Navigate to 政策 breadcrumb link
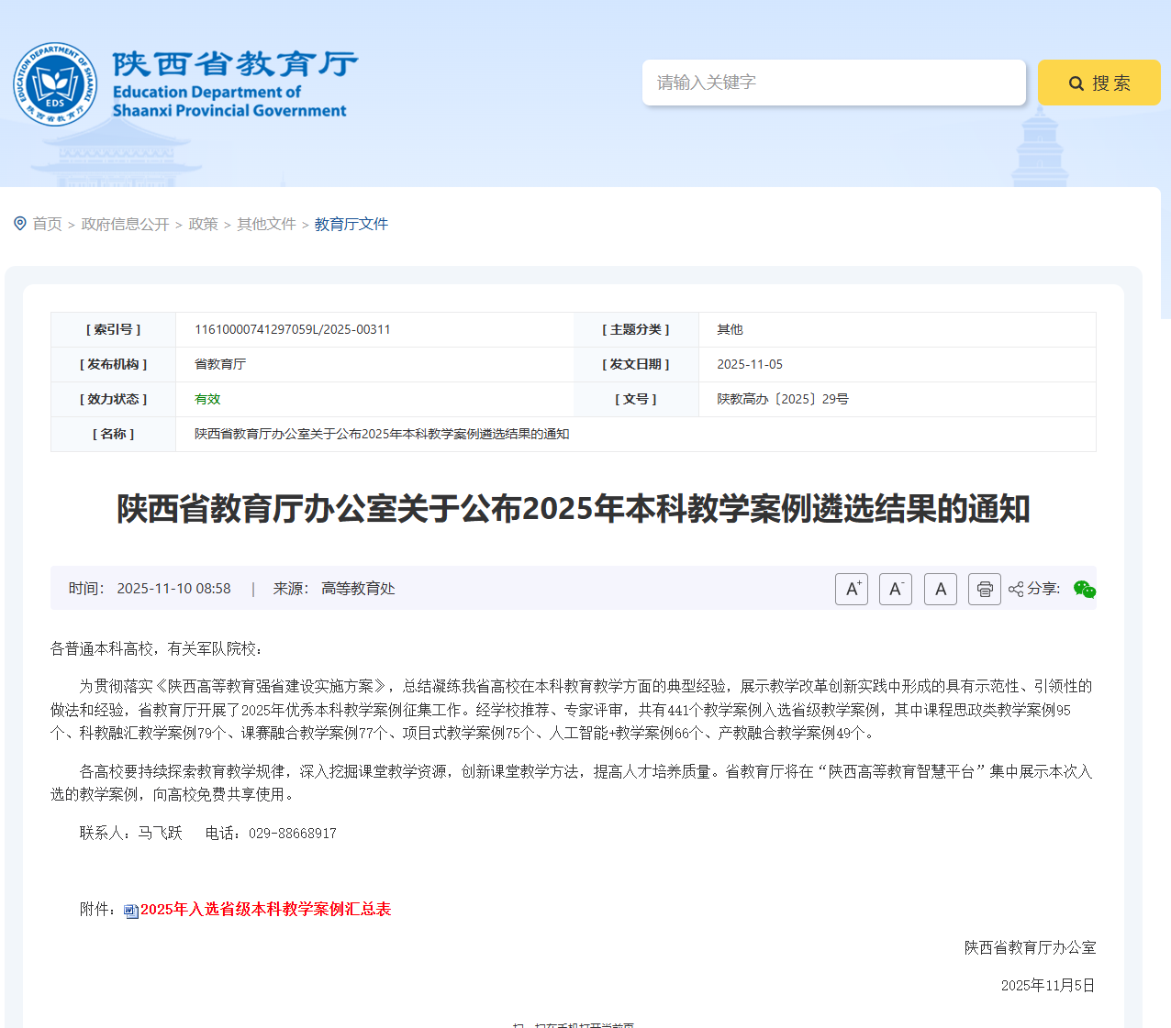The height and width of the screenshot is (1028, 1171). coord(203,225)
